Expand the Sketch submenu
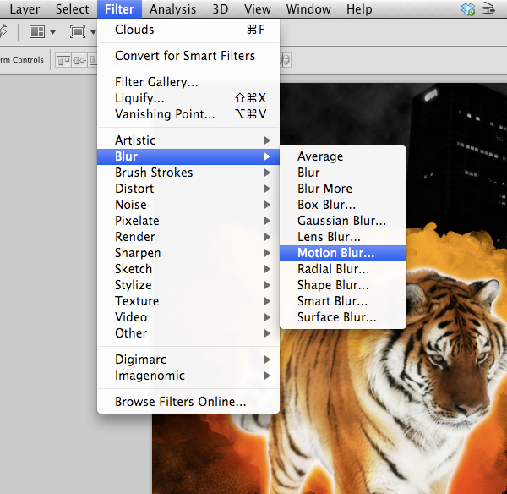Screen dimensions: 507x494 (188, 269)
